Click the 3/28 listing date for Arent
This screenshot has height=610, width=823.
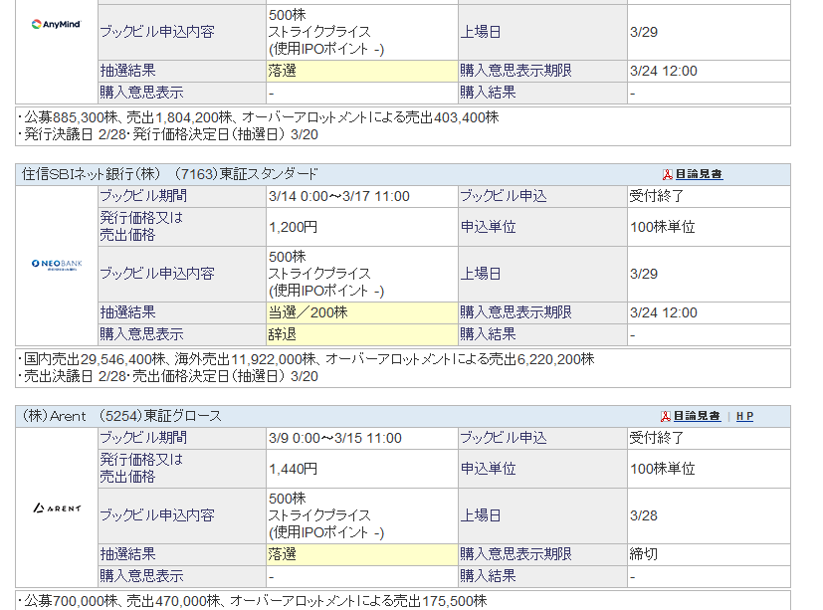tap(644, 515)
